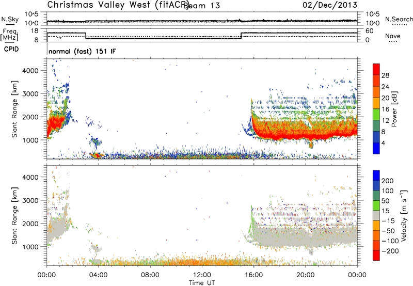Screen dimensions: 413x286
Task: Click the "Time UT" axis title
Action: pyautogui.click(x=202, y=282)
